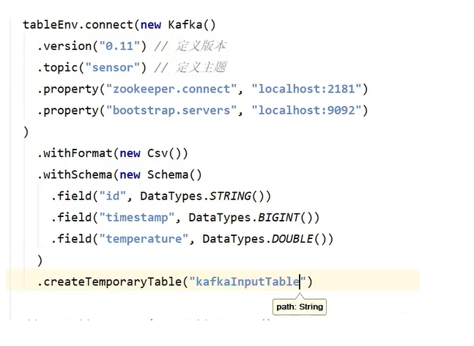The width and height of the screenshot is (474, 346).
Task: Click the withFormat method name
Action: tap(78, 153)
